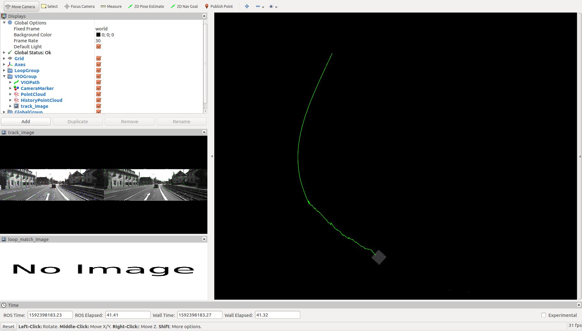Click the LoopGroup folder icon
The image size is (582, 331).
point(10,71)
